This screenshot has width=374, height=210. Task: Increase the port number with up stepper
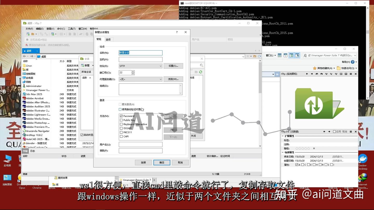[x=133, y=72]
